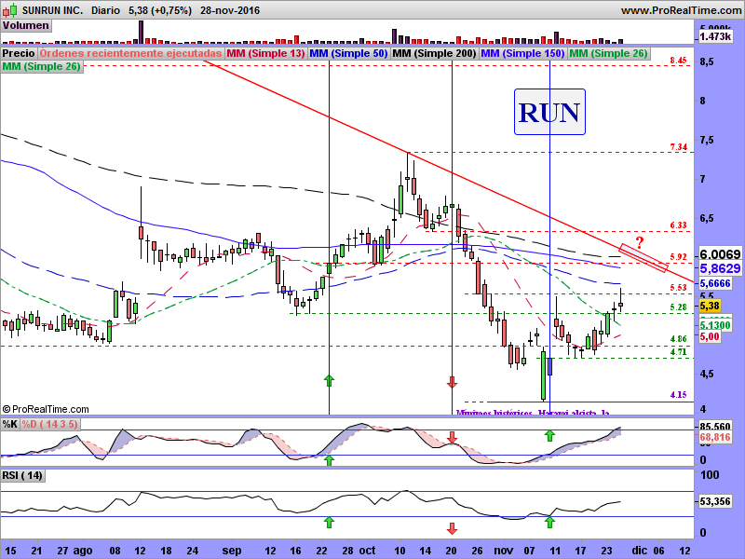Screen dimensions: 745x559
Task: Click the green arrow at the November stochastic crossover
Action: click(549, 435)
